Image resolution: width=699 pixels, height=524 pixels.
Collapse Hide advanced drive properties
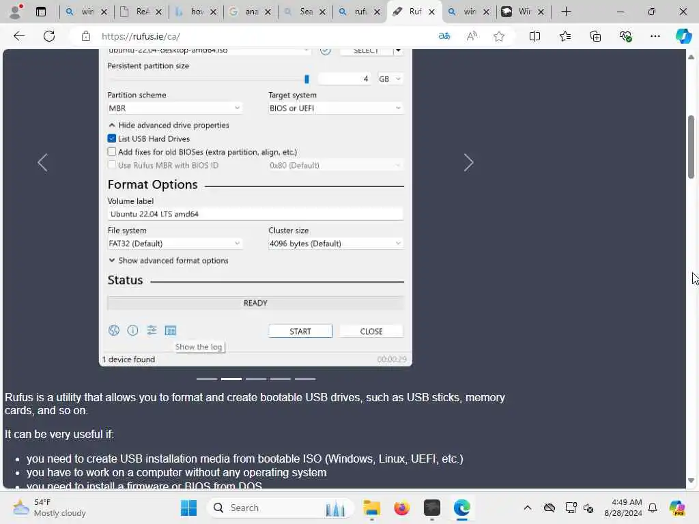169,126
